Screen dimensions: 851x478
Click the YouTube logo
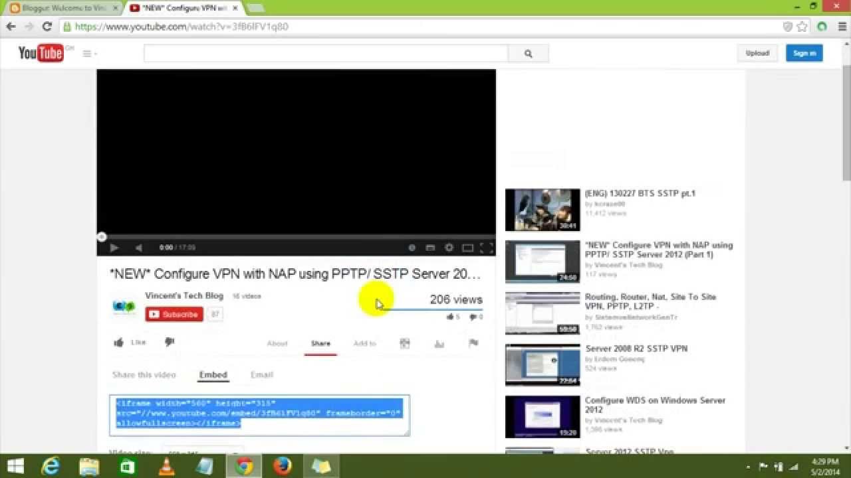click(x=41, y=53)
